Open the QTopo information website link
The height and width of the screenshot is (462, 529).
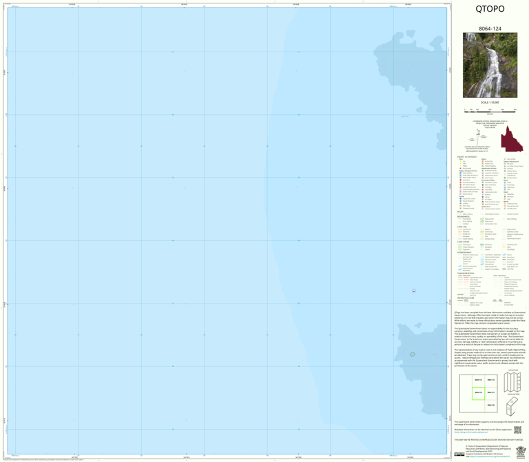pos(471,432)
